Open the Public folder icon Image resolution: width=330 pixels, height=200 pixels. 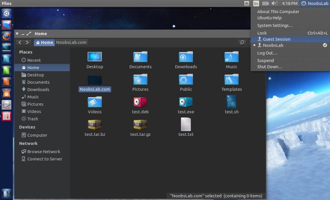(x=186, y=79)
